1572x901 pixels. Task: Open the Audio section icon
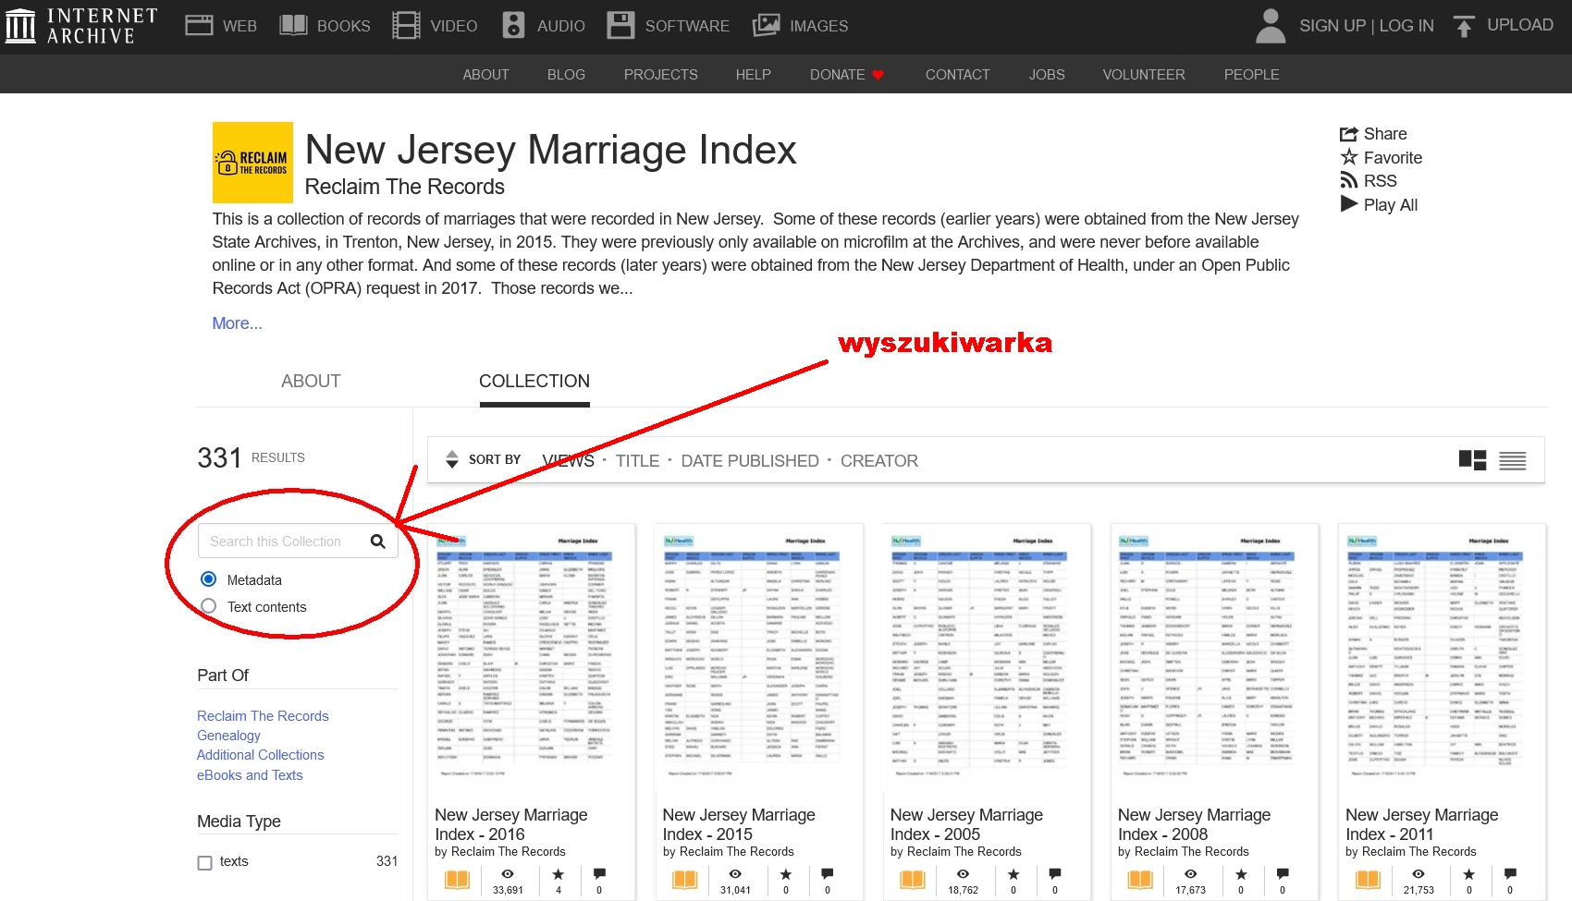(x=513, y=25)
